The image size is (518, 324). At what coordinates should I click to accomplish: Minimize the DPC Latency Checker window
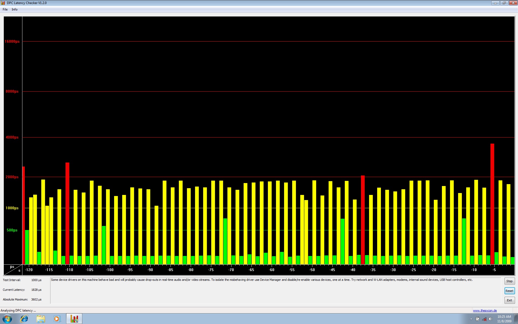tap(495, 3)
